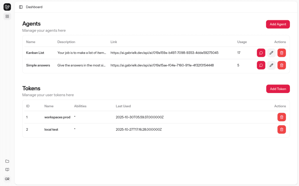Click the Kanban List API link
Viewport: 299px width, 186px height.
[164, 53]
